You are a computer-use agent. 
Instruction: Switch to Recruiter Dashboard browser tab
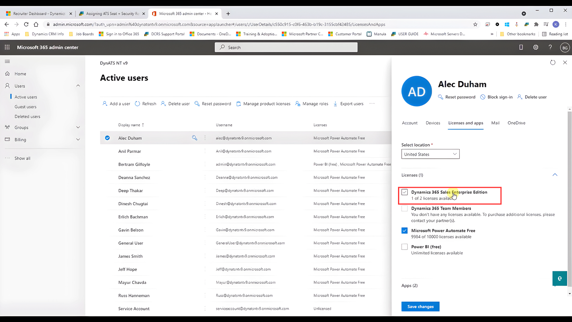coord(39,14)
